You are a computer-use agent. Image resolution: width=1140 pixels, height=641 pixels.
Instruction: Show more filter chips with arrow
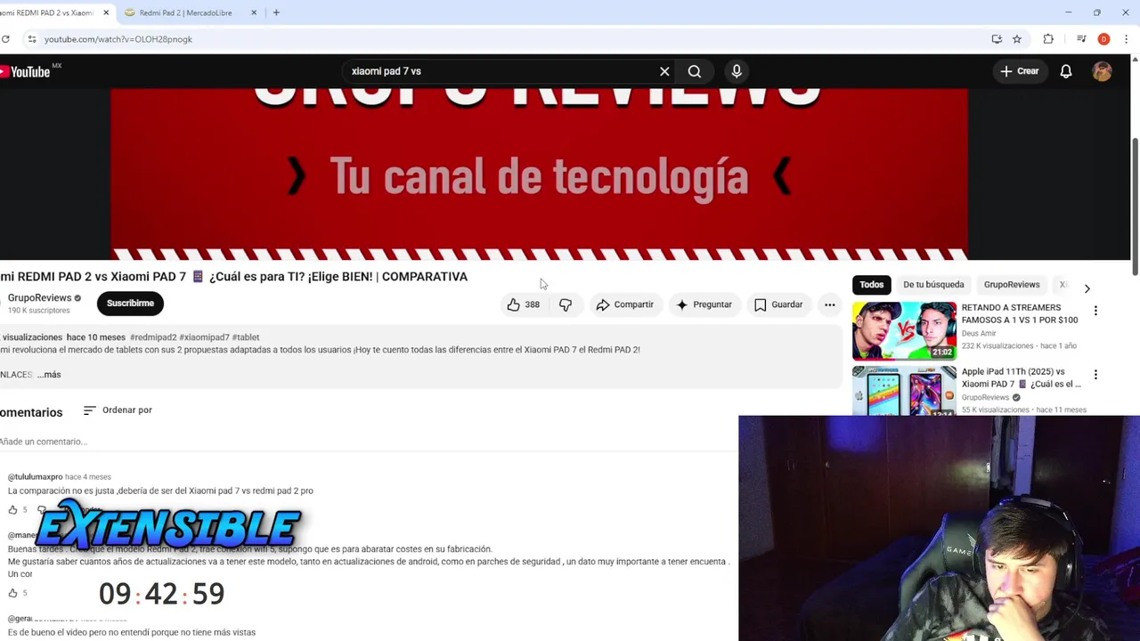[1087, 288]
